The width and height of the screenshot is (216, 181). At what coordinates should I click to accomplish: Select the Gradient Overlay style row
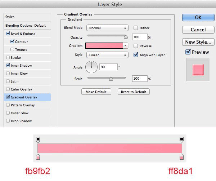[27, 97]
